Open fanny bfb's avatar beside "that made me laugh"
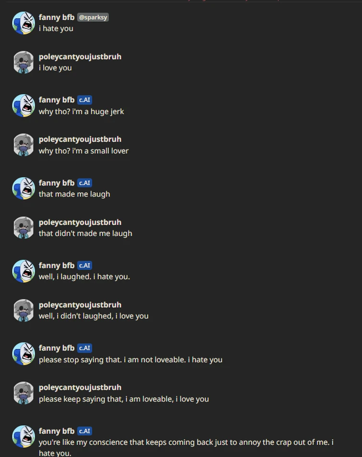This screenshot has width=362, height=457. pos(23,189)
